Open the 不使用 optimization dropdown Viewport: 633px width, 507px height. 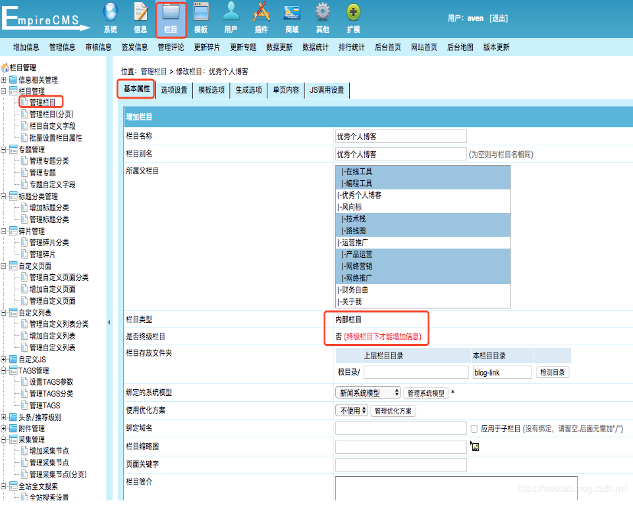click(x=352, y=411)
